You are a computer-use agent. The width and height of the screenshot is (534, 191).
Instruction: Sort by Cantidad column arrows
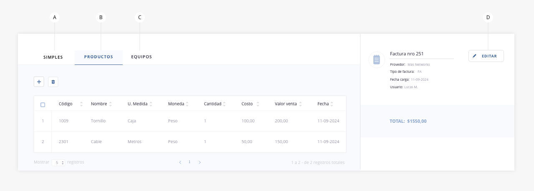coord(224,104)
